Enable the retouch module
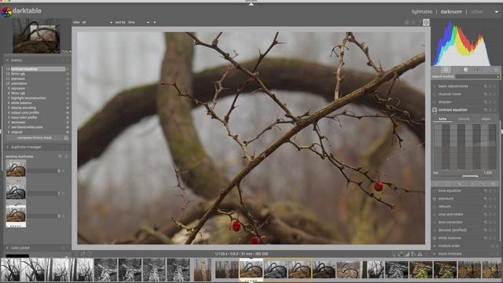 435,207
